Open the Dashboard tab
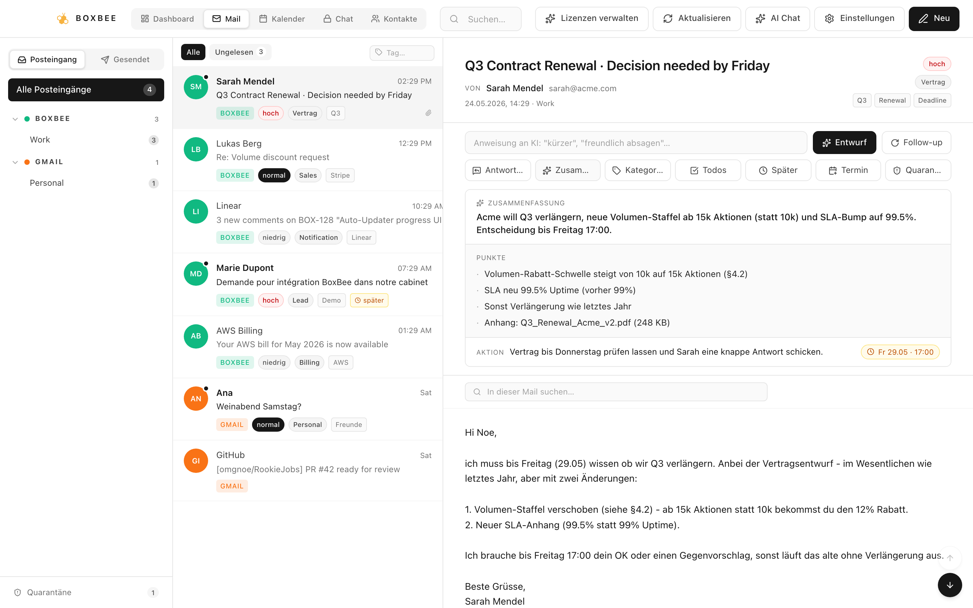 coord(167,19)
